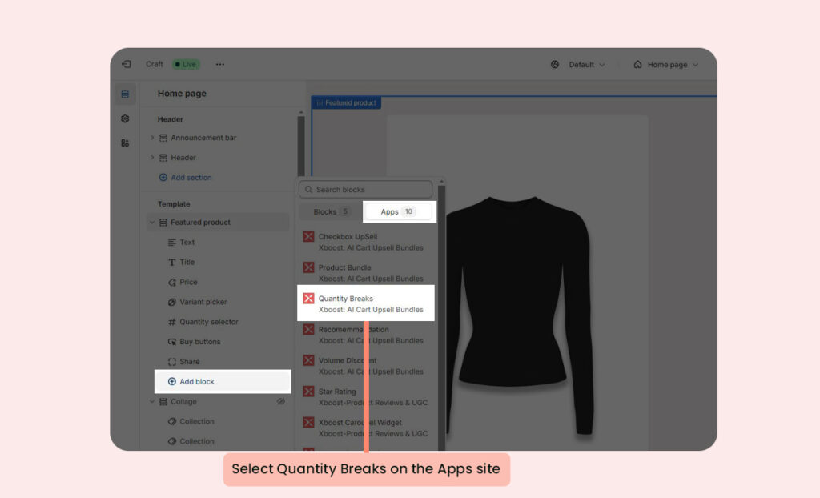Click the Search blocks input field
The height and width of the screenshot is (498, 820).
(x=366, y=190)
